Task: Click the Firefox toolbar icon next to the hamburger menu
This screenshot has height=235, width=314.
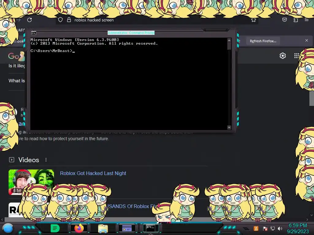Action: [x=296, y=20]
